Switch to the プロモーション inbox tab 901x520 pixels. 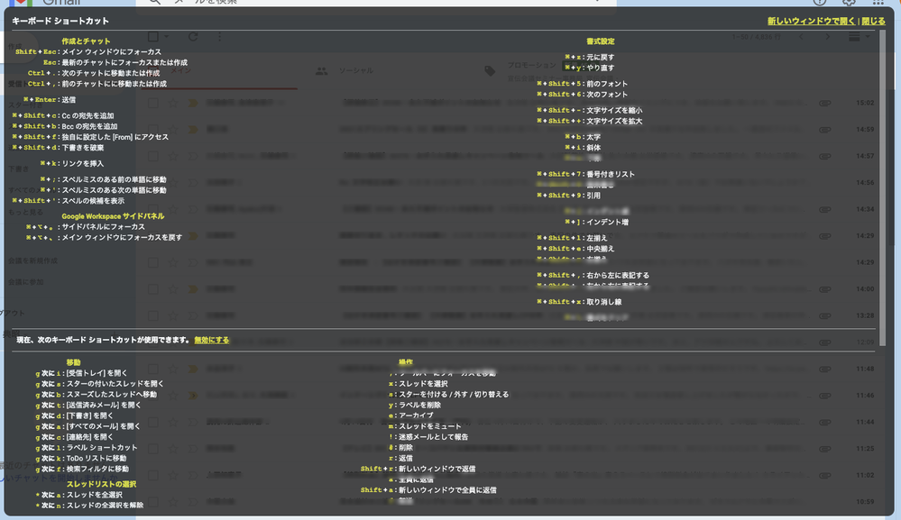point(531,66)
